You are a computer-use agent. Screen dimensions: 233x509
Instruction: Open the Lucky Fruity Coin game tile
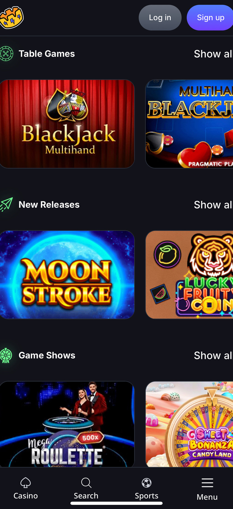pyautogui.click(x=189, y=274)
